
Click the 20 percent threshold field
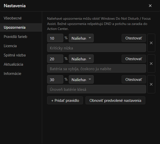click(x=55, y=59)
